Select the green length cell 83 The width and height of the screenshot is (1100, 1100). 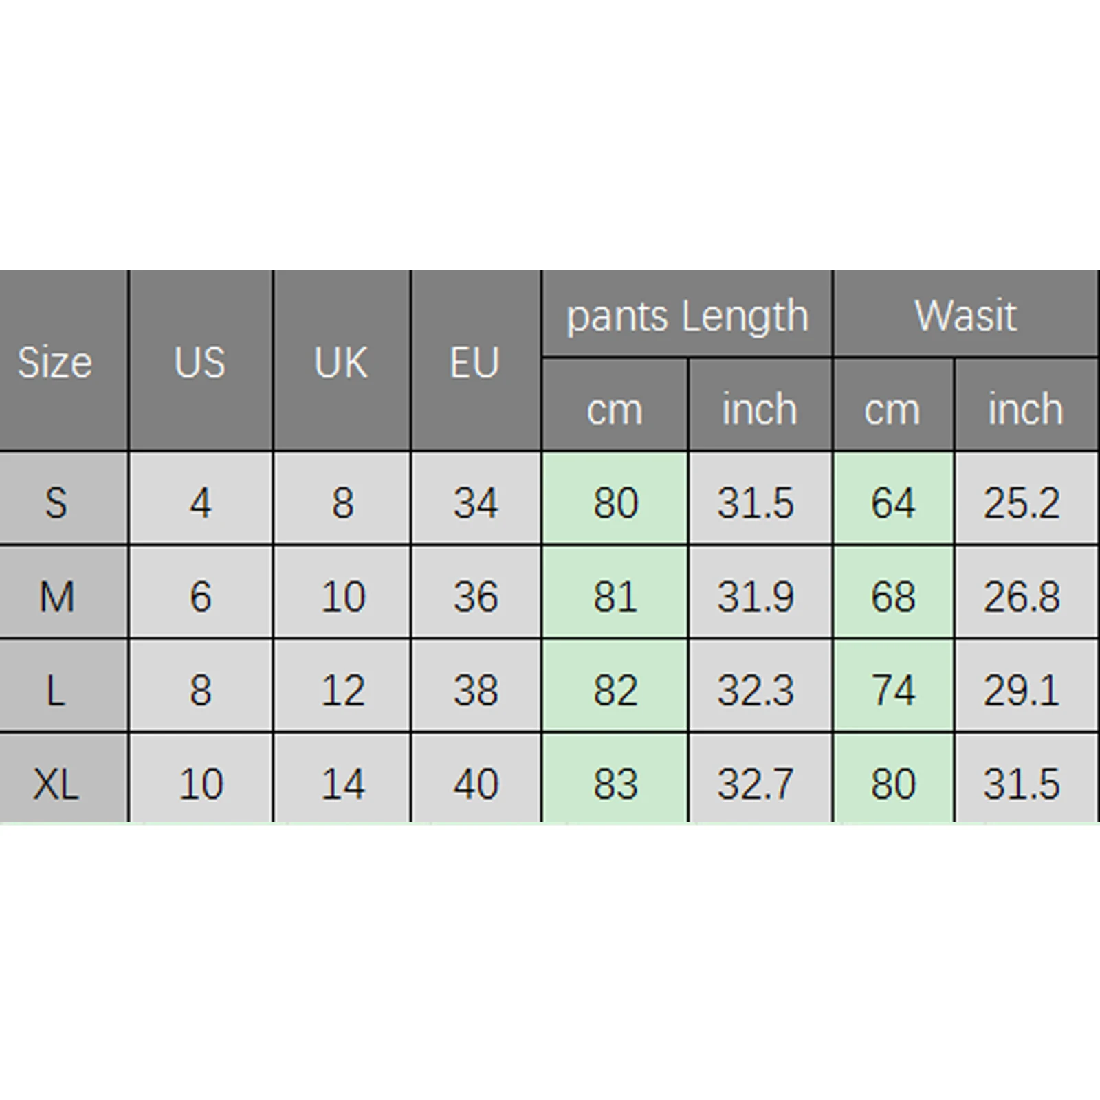(x=615, y=778)
